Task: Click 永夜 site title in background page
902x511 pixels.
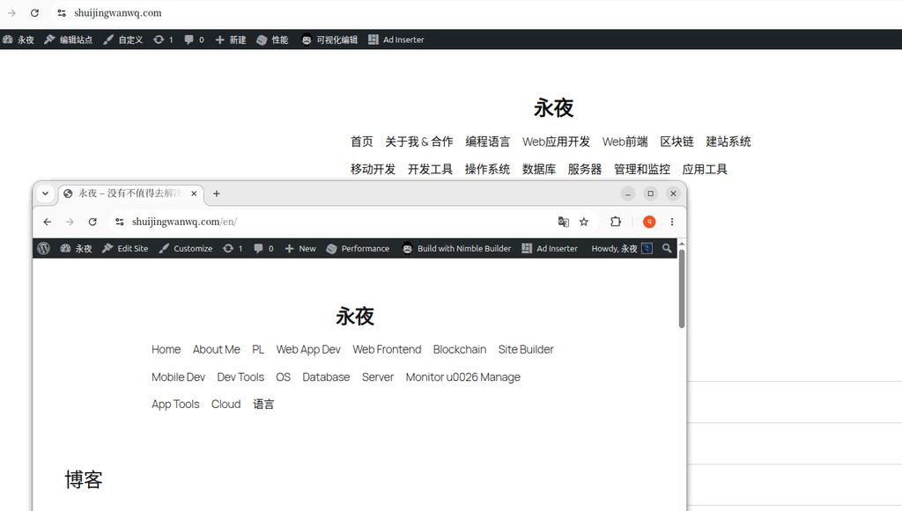Action: [553, 108]
